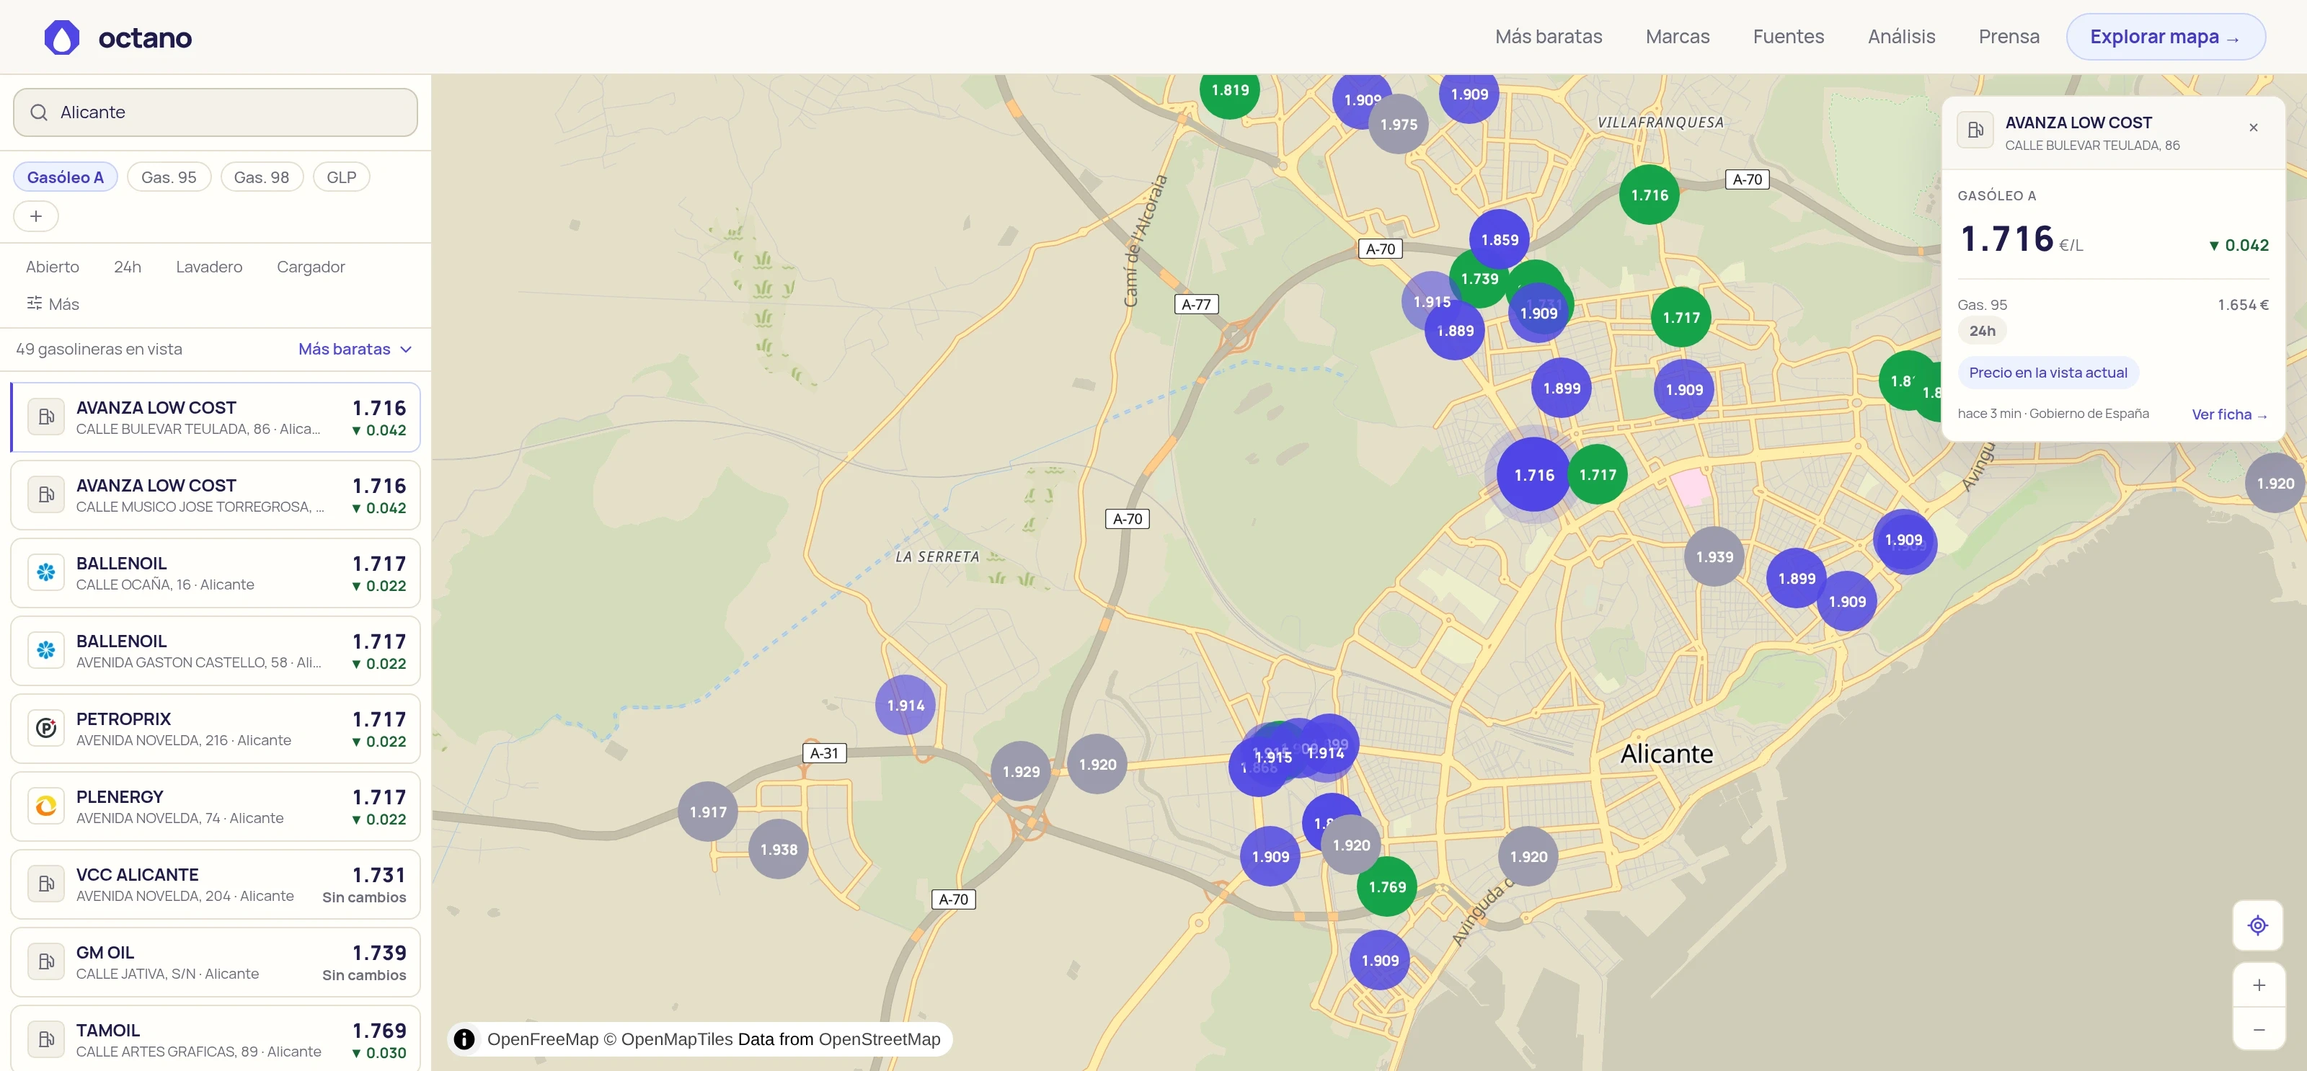Open the Fuentes nav item
The image size is (2307, 1071).
1789,37
